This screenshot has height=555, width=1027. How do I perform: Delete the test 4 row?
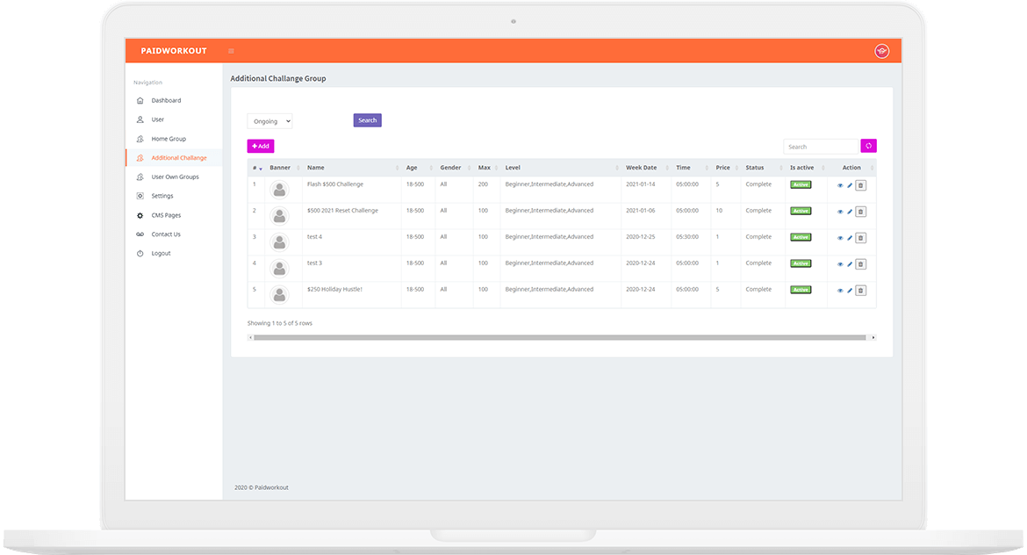860,238
